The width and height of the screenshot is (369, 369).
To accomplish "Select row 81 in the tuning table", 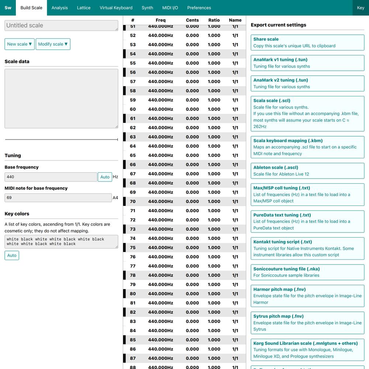I will tap(184, 303).
